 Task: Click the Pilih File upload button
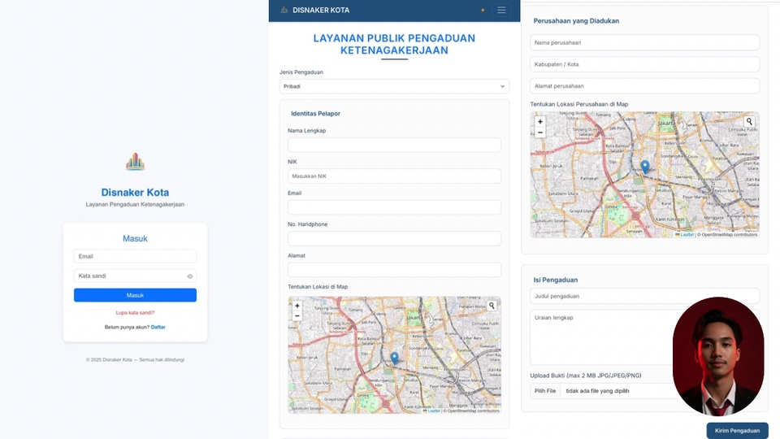pos(545,391)
